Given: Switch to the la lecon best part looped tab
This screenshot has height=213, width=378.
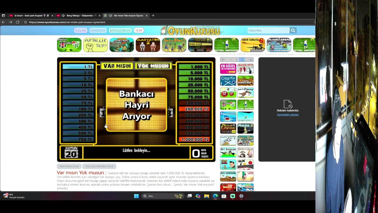Looking at the screenshot, I should pyautogui.click(x=31, y=16).
